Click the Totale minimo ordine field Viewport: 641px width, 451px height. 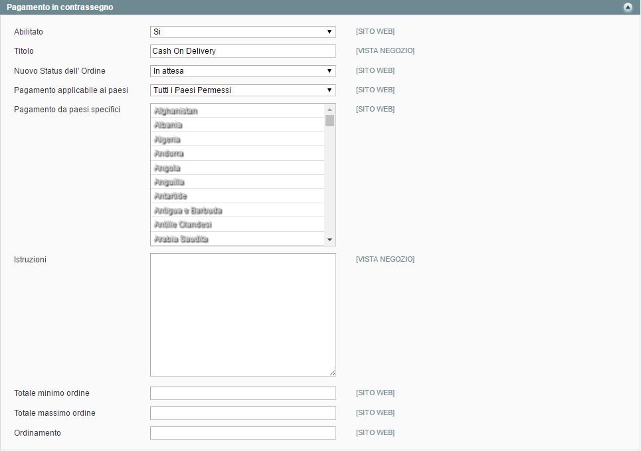(x=242, y=393)
